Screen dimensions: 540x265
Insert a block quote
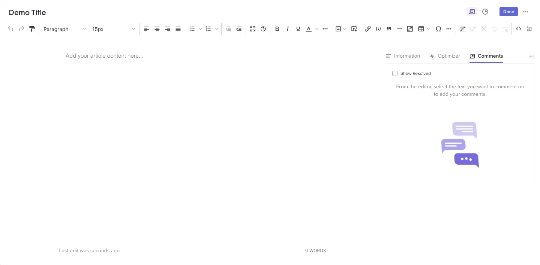[x=389, y=29]
